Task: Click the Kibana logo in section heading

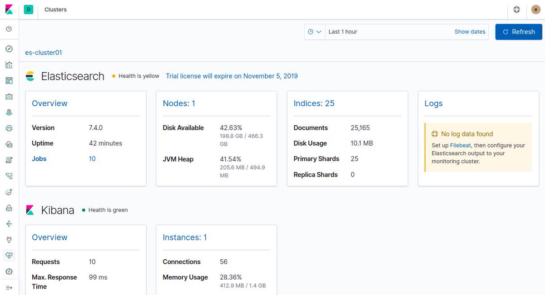Action: click(x=30, y=210)
